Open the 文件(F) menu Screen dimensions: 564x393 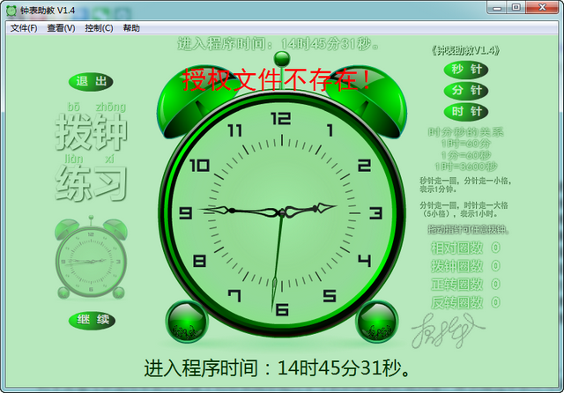click(x=24, y=28)
